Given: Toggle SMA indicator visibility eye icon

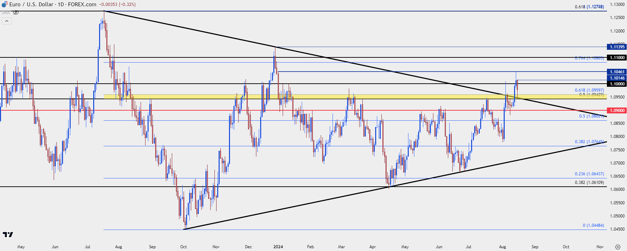Looking at the screenshot, I should pyautogui.click(x=16, y=12).
